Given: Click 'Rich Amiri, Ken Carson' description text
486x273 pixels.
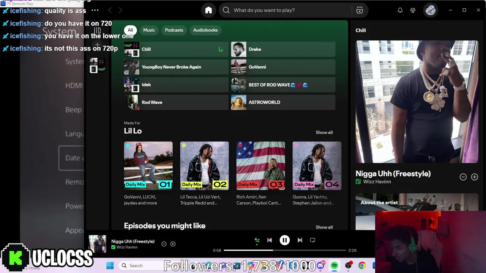Looking at the screenshot, I should click(259, 200).
